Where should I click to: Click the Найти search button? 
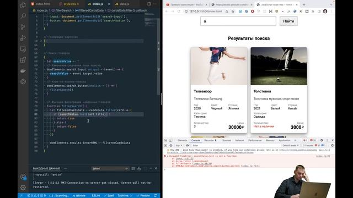(x=288, y=21)
